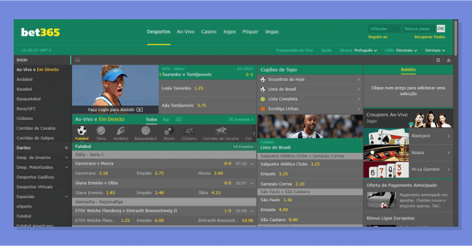
Task: Click the Registe-se link
Action: [x=378, y=37]
